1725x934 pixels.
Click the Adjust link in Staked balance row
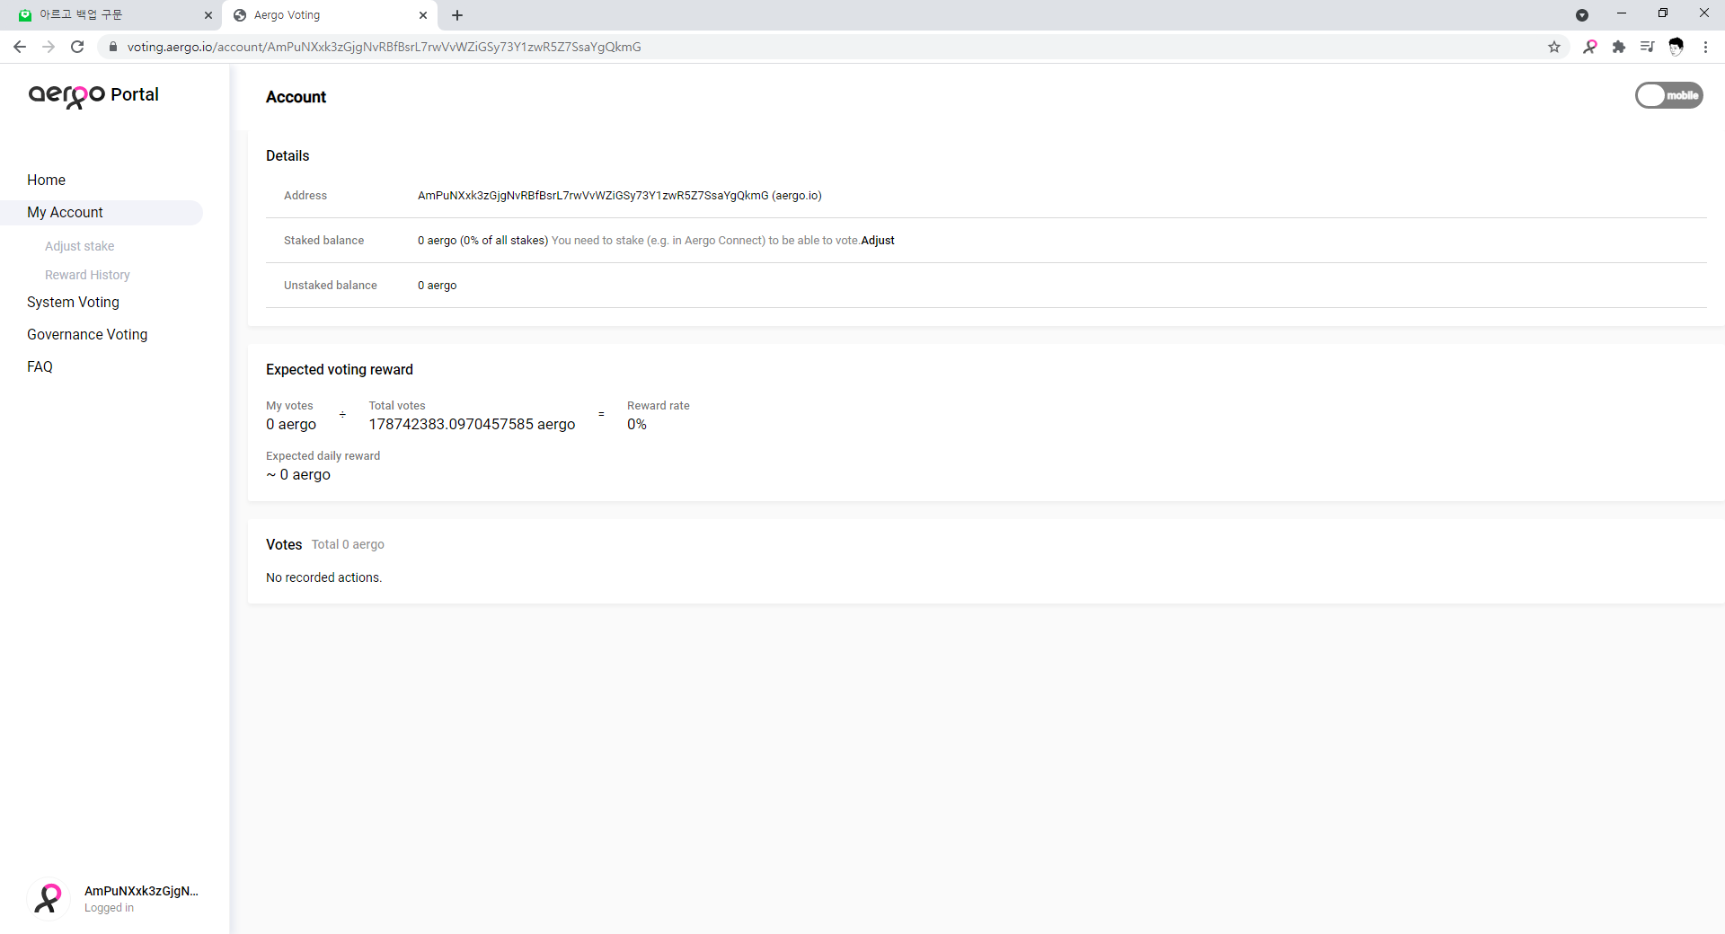(x=878, y=241)
